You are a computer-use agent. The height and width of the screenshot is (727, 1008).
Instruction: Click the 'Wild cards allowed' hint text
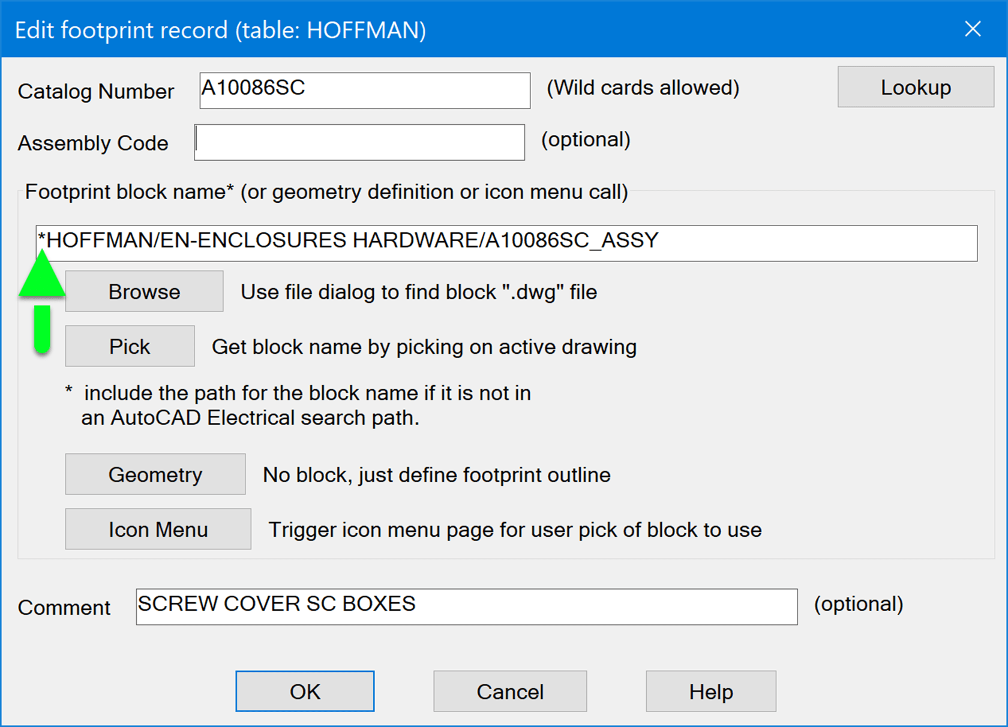click(643, 88)
